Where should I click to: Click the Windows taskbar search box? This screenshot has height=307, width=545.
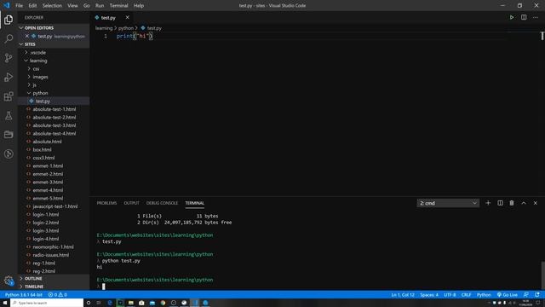pyautogui.click(x=47, y=303)
